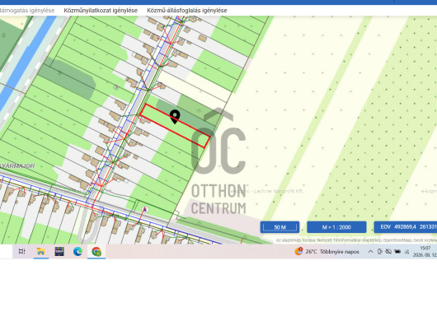Click the network tray icon
Screen dimensions: 437x321
pos(406,252)
